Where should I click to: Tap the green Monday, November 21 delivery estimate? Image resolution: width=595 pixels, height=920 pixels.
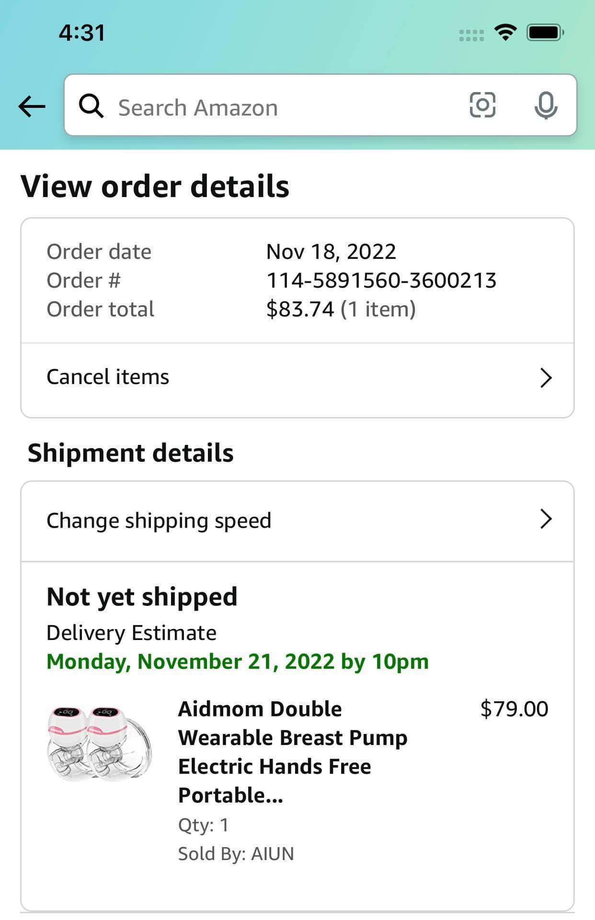(238, 662)
